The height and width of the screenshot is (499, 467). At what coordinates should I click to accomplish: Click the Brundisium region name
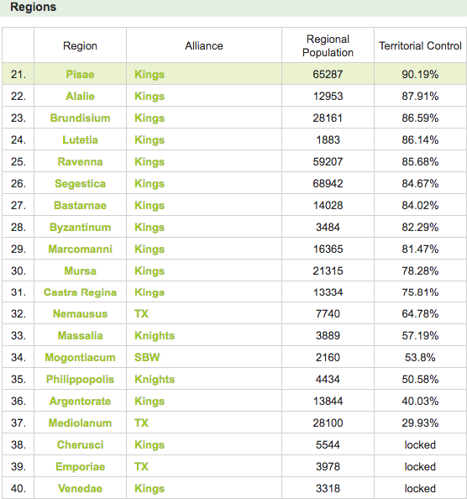pos(80,118)
